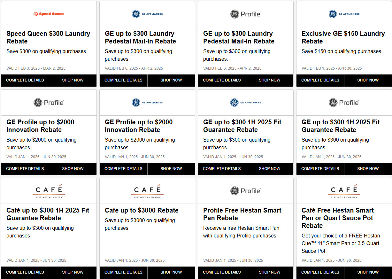Select GE Fit Guarantee Rebate title under Profile logo
Screen dimensions: 392x279
(x=341, y=126)
